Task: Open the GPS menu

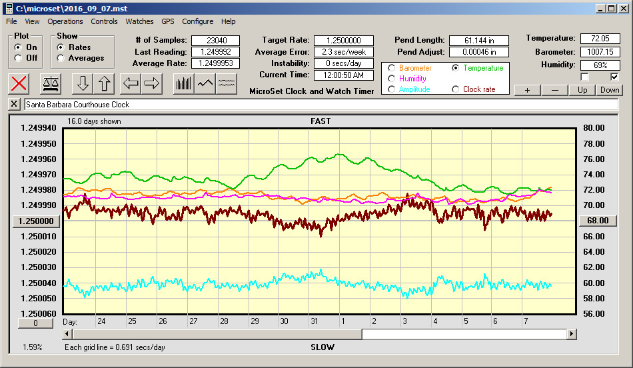Action: pyautogui.click(x=167, y=21)
